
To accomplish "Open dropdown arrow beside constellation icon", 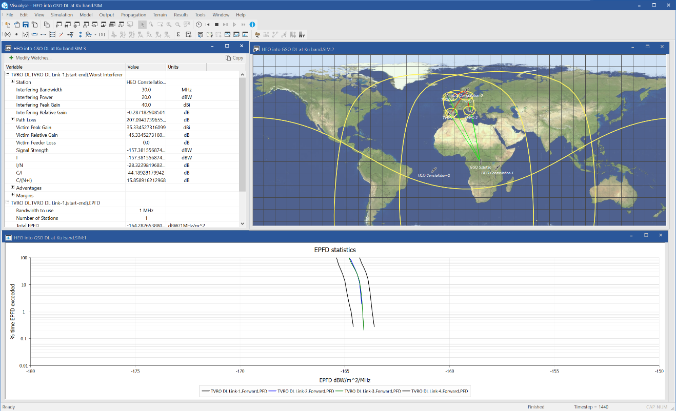I will 95,34.
